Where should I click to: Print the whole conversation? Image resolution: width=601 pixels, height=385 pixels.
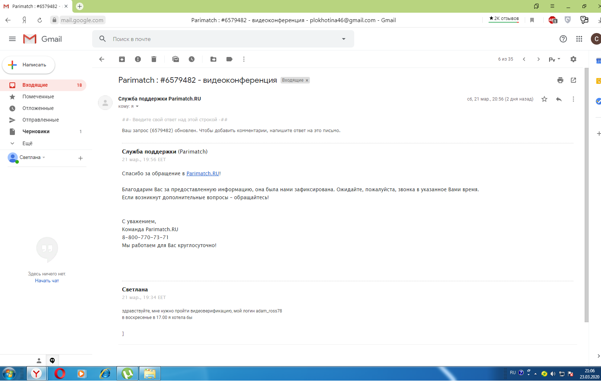(x=560, y=80)
